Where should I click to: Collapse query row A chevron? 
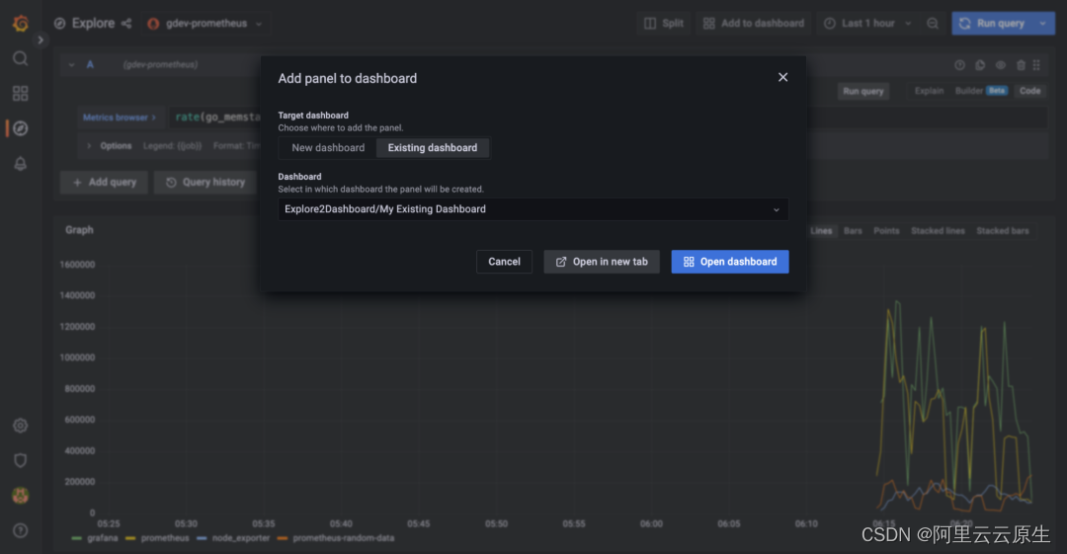tap(71, 64)
